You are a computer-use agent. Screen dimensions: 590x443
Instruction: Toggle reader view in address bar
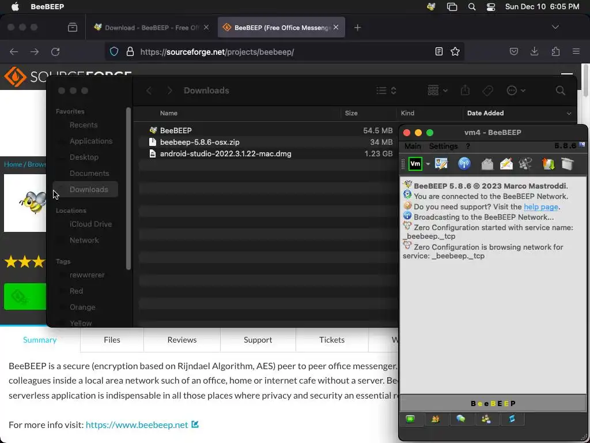click(438, 51)
